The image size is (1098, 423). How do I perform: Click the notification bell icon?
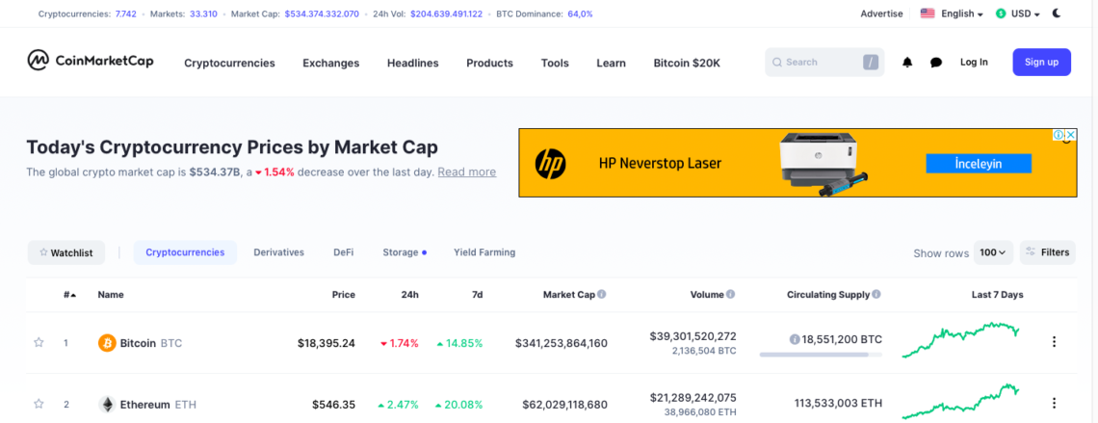coord(907,63)
